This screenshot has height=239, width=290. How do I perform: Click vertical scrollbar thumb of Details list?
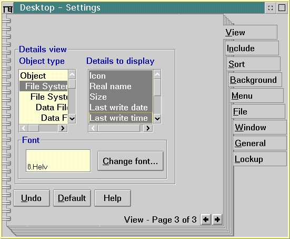(x=157, y=88)
